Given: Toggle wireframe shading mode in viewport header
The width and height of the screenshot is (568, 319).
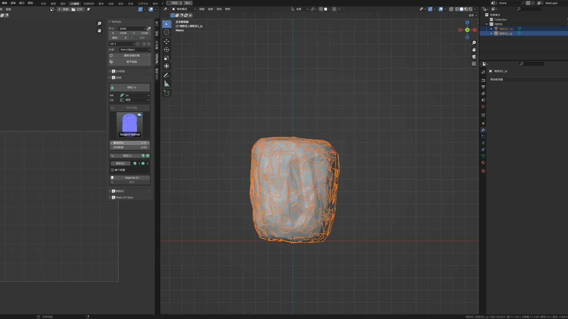Looking at the screenshot, I should [458, 9].
